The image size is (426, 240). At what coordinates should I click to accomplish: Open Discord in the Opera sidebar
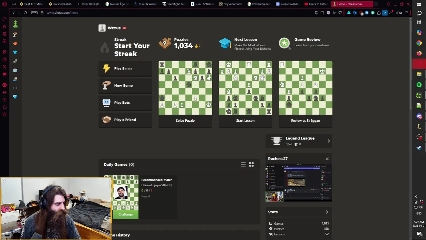4,74
